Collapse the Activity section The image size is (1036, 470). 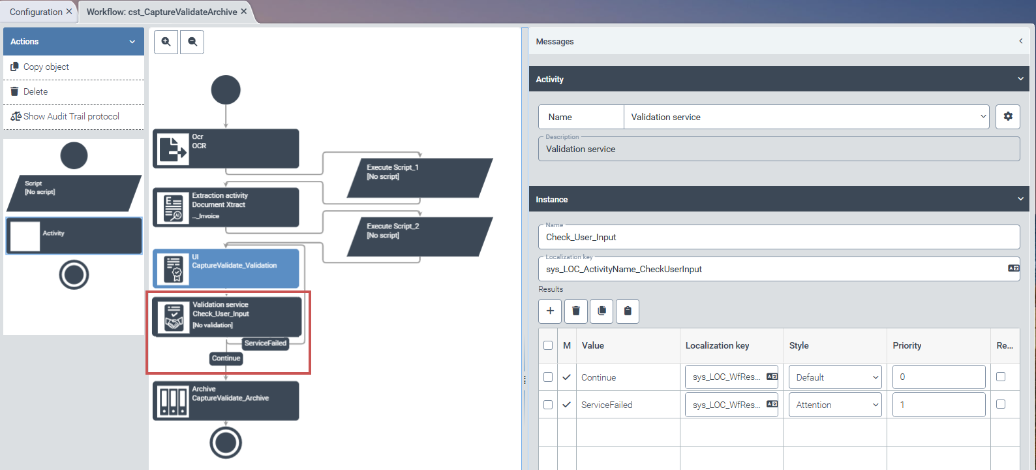(1021, 79)
